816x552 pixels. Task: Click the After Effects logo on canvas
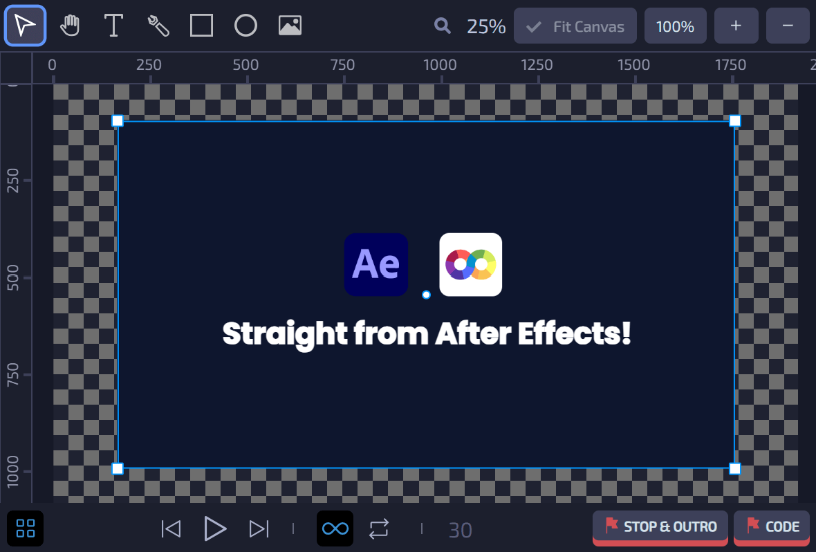click(375, 264)
